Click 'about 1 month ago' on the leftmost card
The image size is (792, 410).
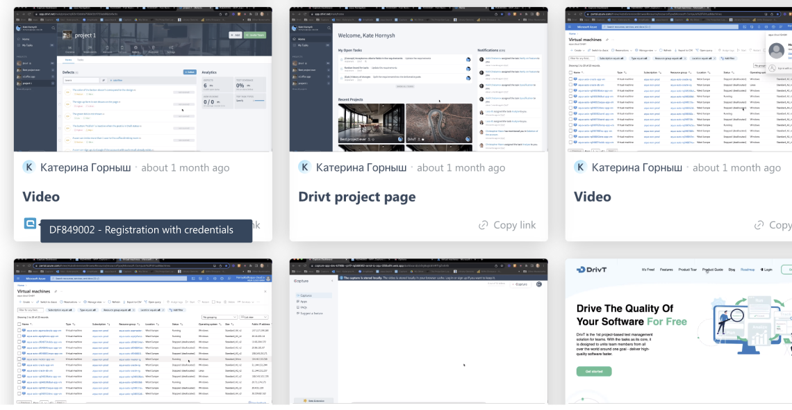(x=185, y=167)
